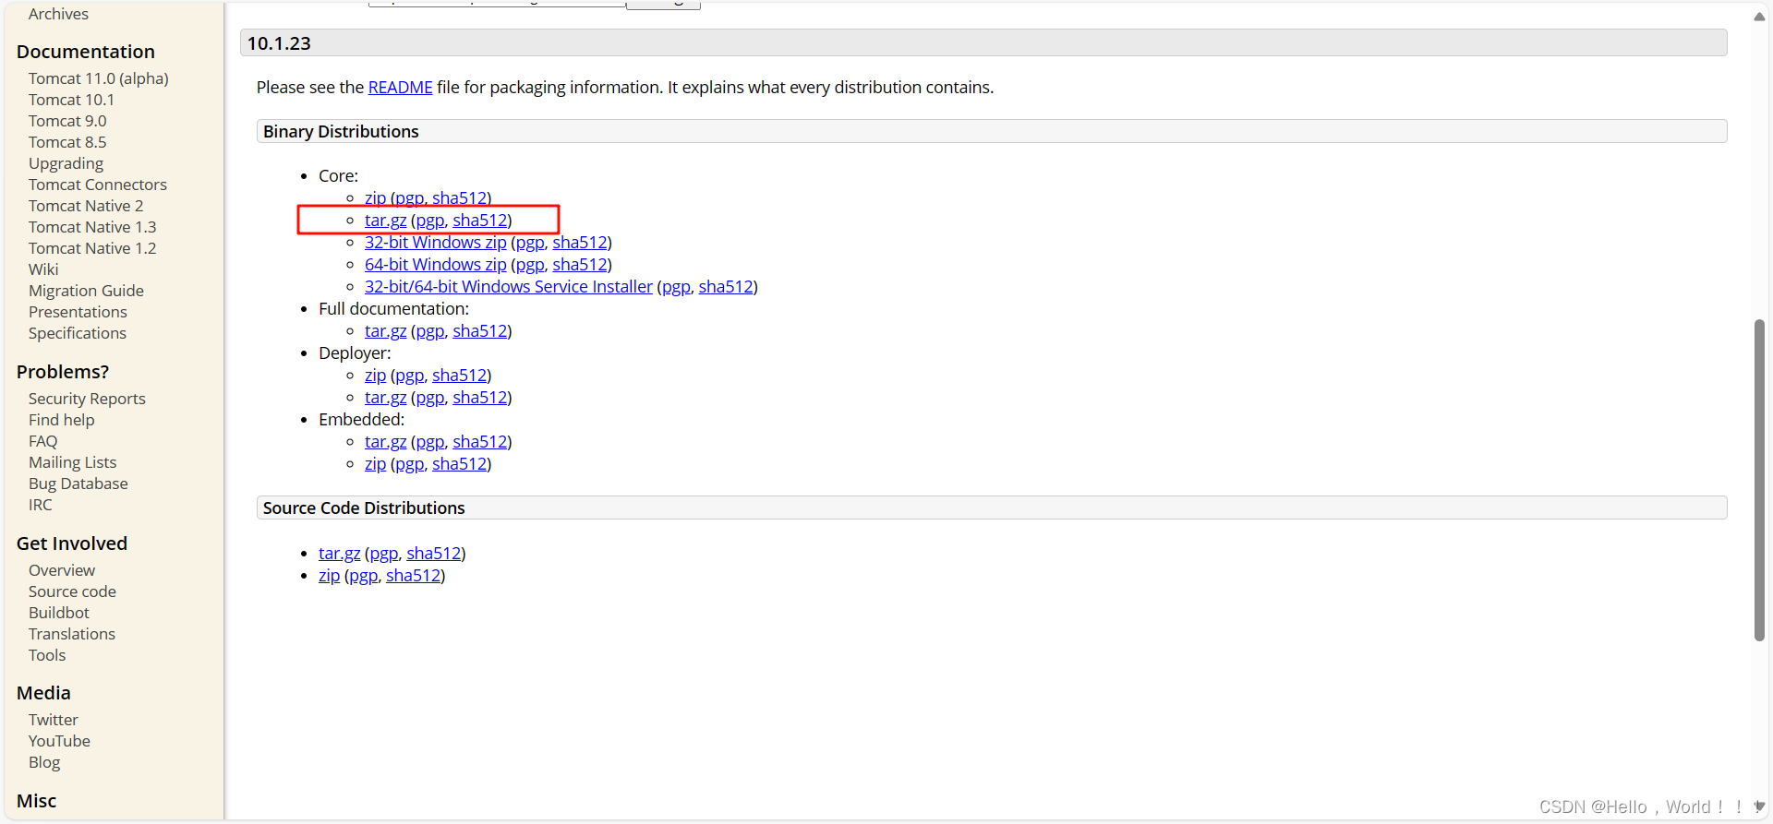Download the Deployer zip
The height and width of the screenshot is (824, 1773).
click(x=375, y=376)
